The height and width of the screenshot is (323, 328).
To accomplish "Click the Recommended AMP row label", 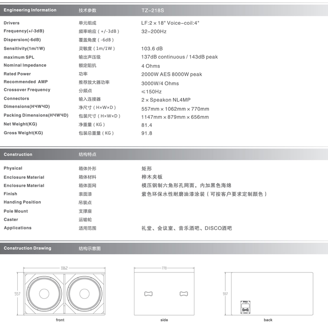I will click(26, 82).
